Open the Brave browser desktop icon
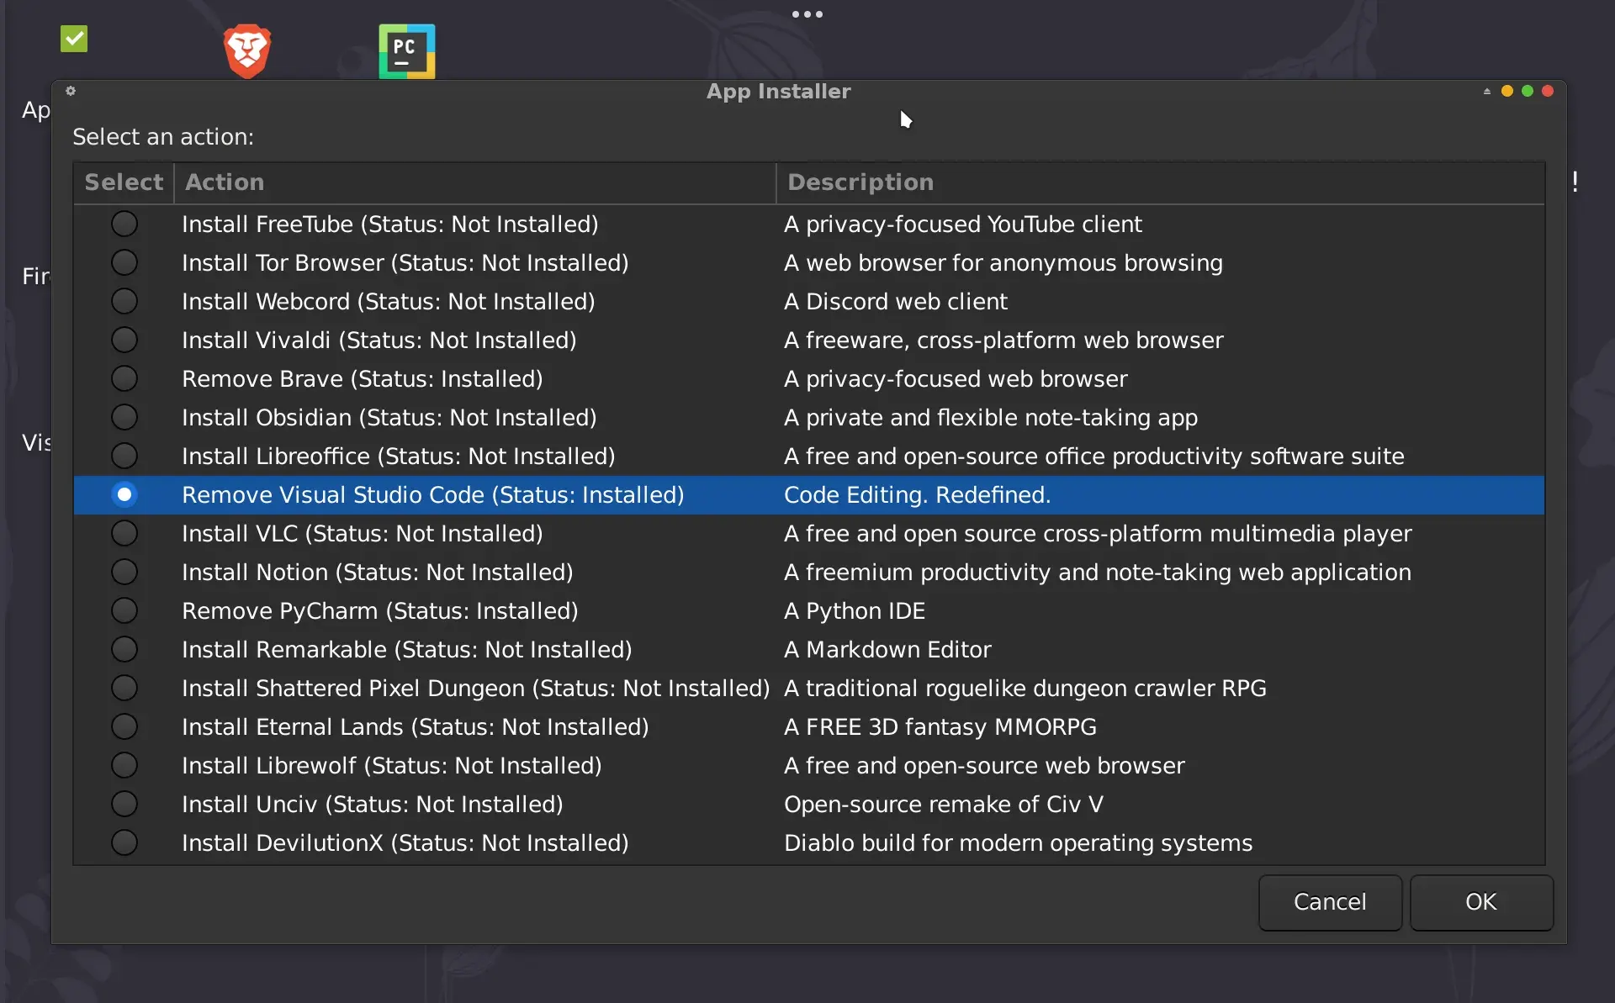 click(x=246, y=51)
